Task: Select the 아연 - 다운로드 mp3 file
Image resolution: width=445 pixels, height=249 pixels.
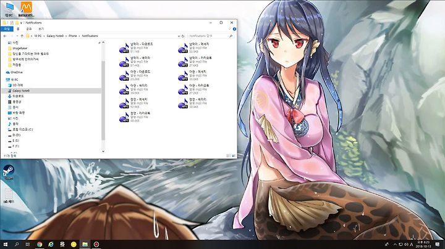Action: 135,76
